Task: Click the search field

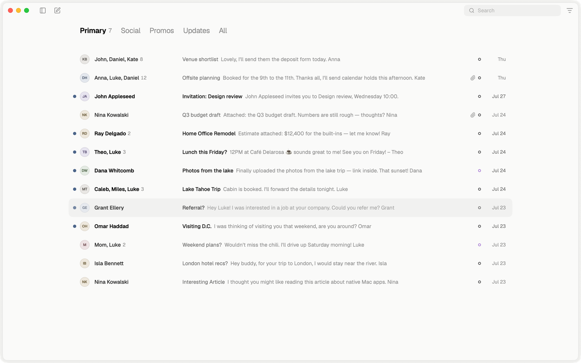Action: pos(512,10)
